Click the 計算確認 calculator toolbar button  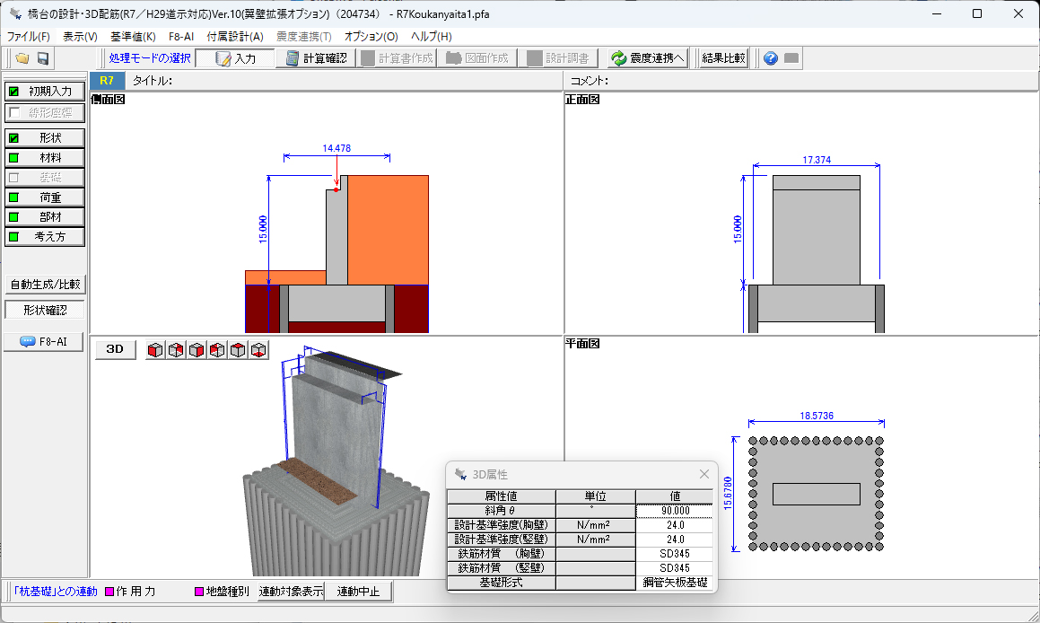pyautogui.click(x=316, y=58)
